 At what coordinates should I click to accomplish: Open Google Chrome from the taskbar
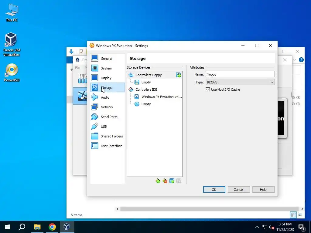coord(52,227)
